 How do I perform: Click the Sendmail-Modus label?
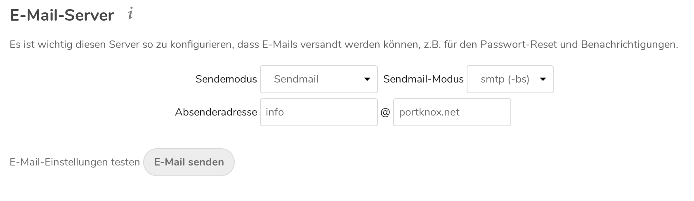(x=423, y=79)
